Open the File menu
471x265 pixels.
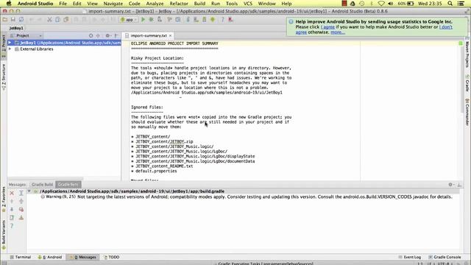pyautogui.click(x=63, y=4)
